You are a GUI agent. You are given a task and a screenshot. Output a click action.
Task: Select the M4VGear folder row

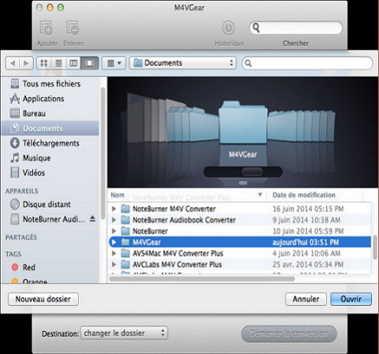(x=239, y=242)
